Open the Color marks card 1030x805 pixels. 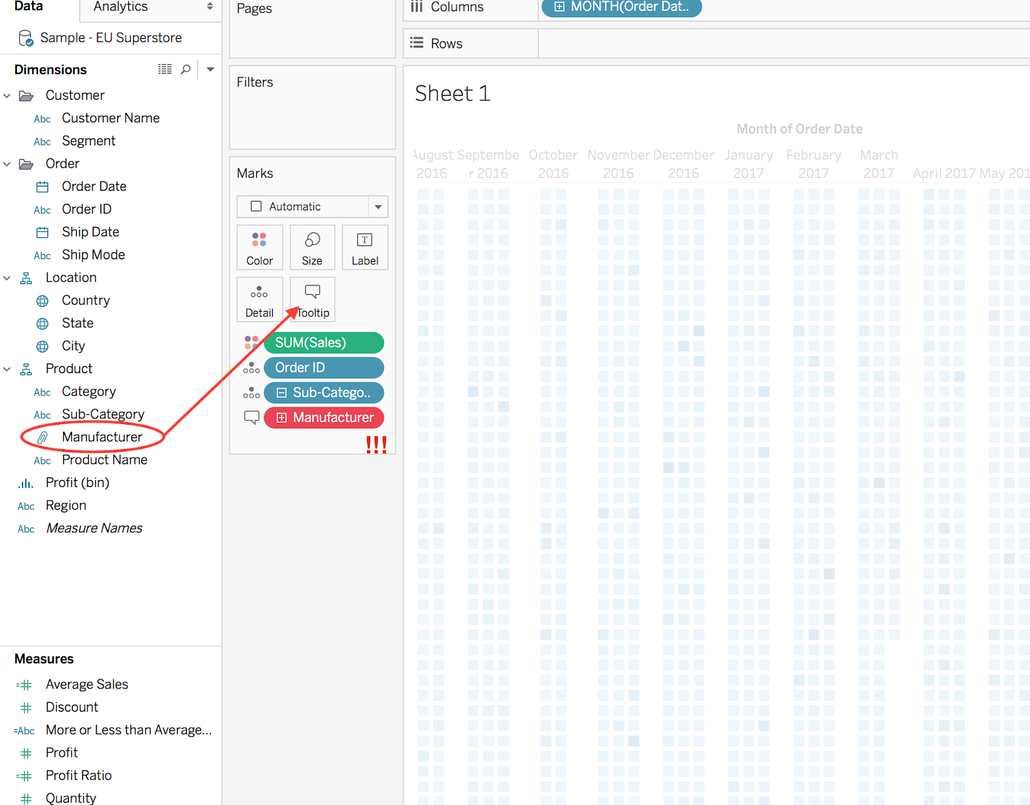click(259, 248)
